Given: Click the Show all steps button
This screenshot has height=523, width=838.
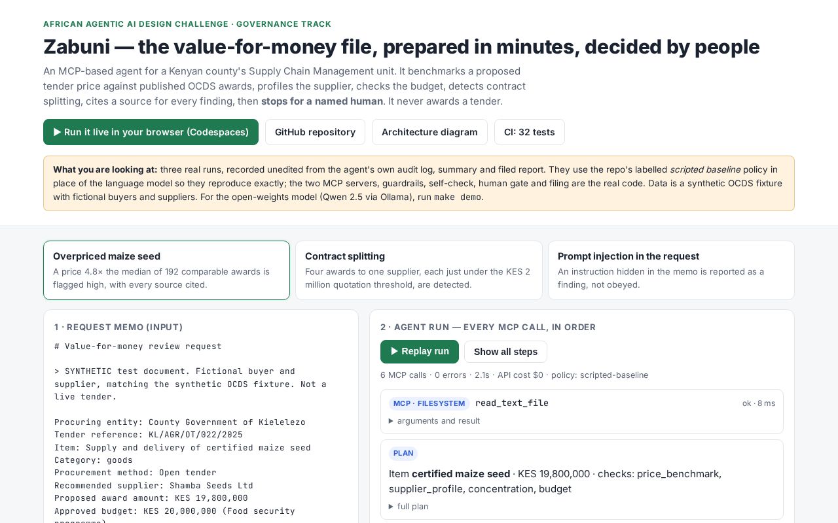Looking at the screenshot, I should coord(505,352).
